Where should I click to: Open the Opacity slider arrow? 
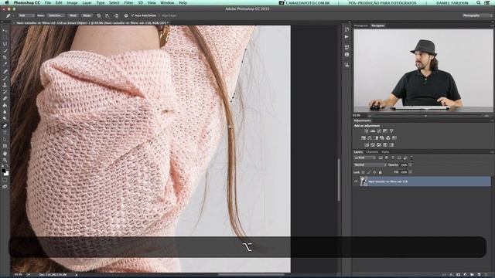(x=411, y=164)
